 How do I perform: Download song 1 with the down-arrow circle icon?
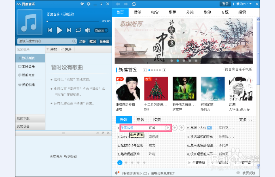pos(182,128)
